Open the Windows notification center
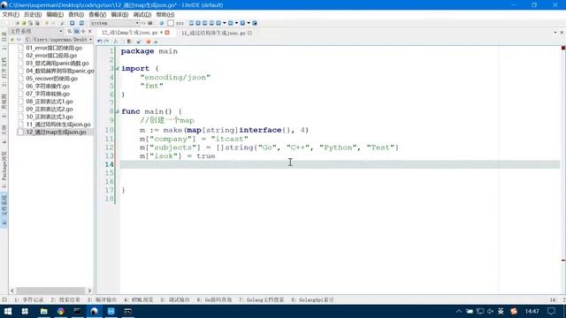This screenshot has height=318, width=566. pyautogui.click(x=551, y=311)
